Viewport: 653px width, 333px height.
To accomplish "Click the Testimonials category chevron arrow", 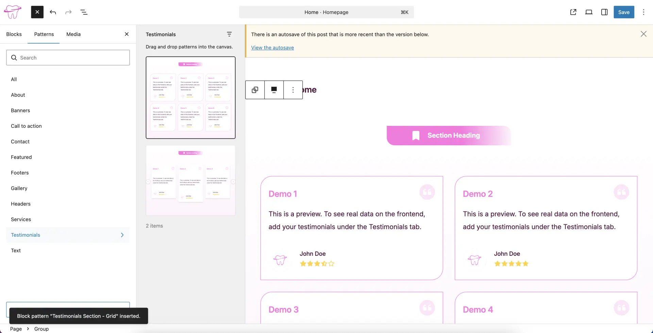I will 122,235.
